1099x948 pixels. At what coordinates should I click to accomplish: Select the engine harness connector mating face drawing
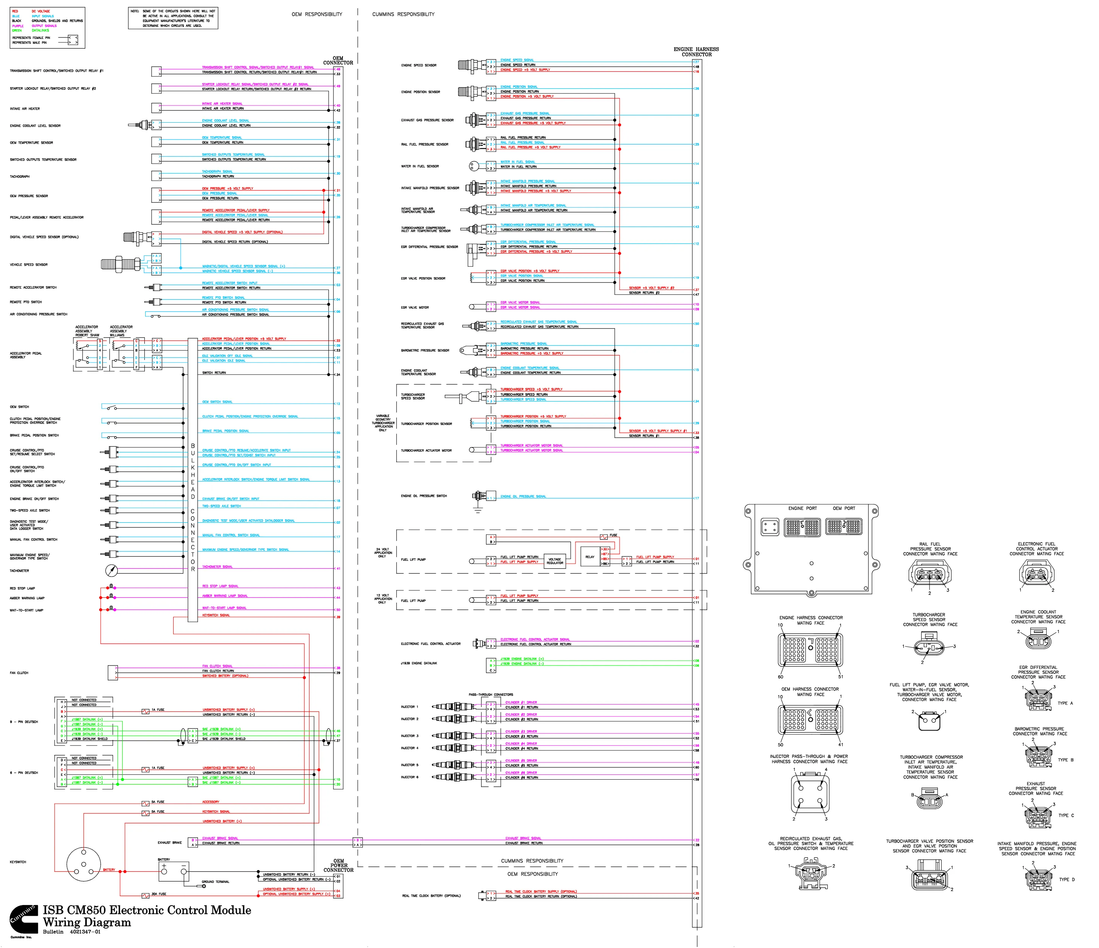click(810, 650)
